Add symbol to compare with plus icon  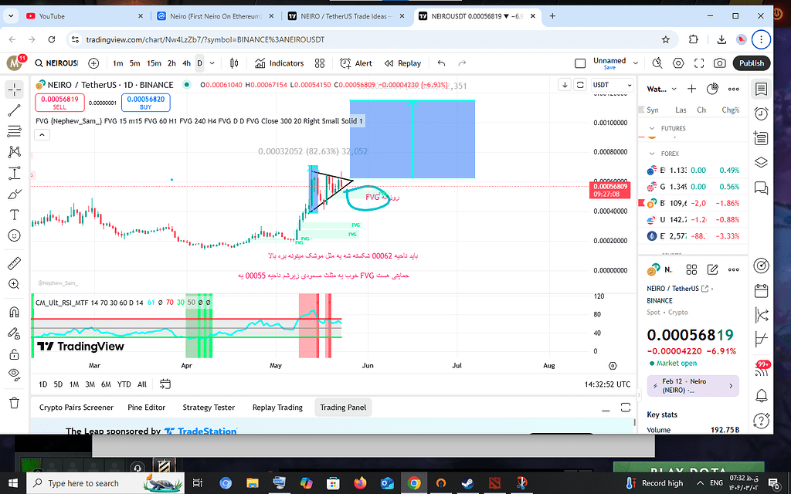click(93, 63)
